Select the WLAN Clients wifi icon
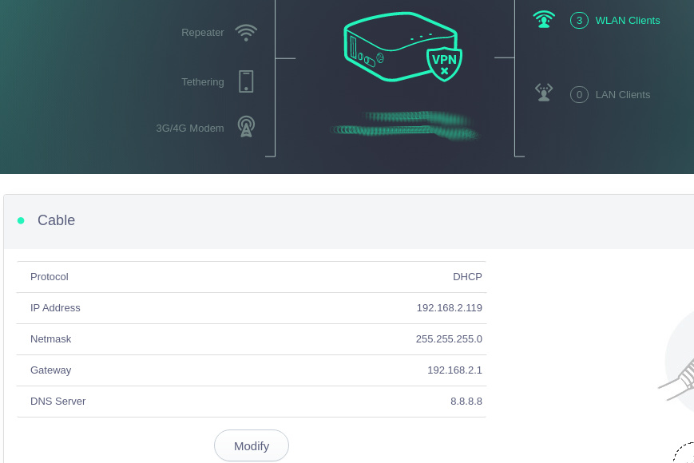The width and height of the screenshot is (694, 463). click(x=544, y=19)
